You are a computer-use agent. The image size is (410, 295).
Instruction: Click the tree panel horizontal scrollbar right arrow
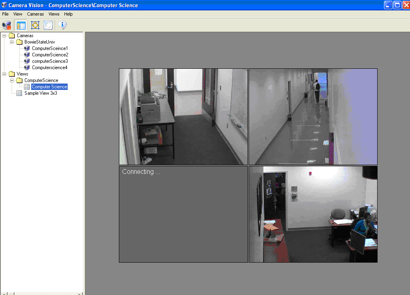pyautogui.click(x=80, y=294)
